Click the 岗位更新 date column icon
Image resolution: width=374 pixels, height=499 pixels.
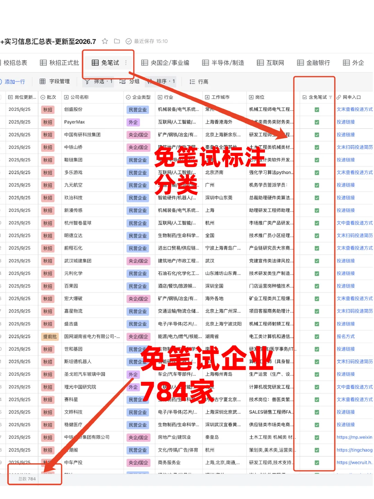coord(10,97)
